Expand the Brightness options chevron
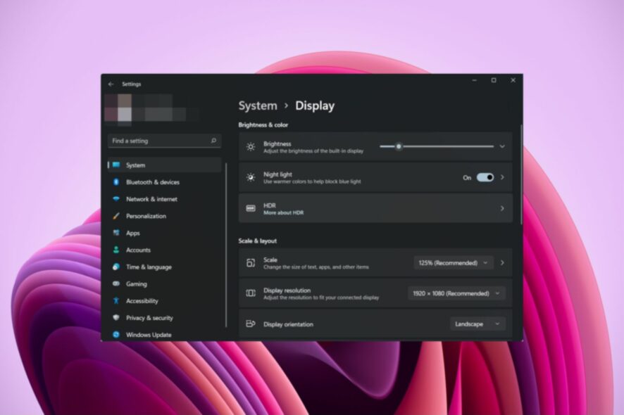The image size is (624, 415). [x=502, y=147]
